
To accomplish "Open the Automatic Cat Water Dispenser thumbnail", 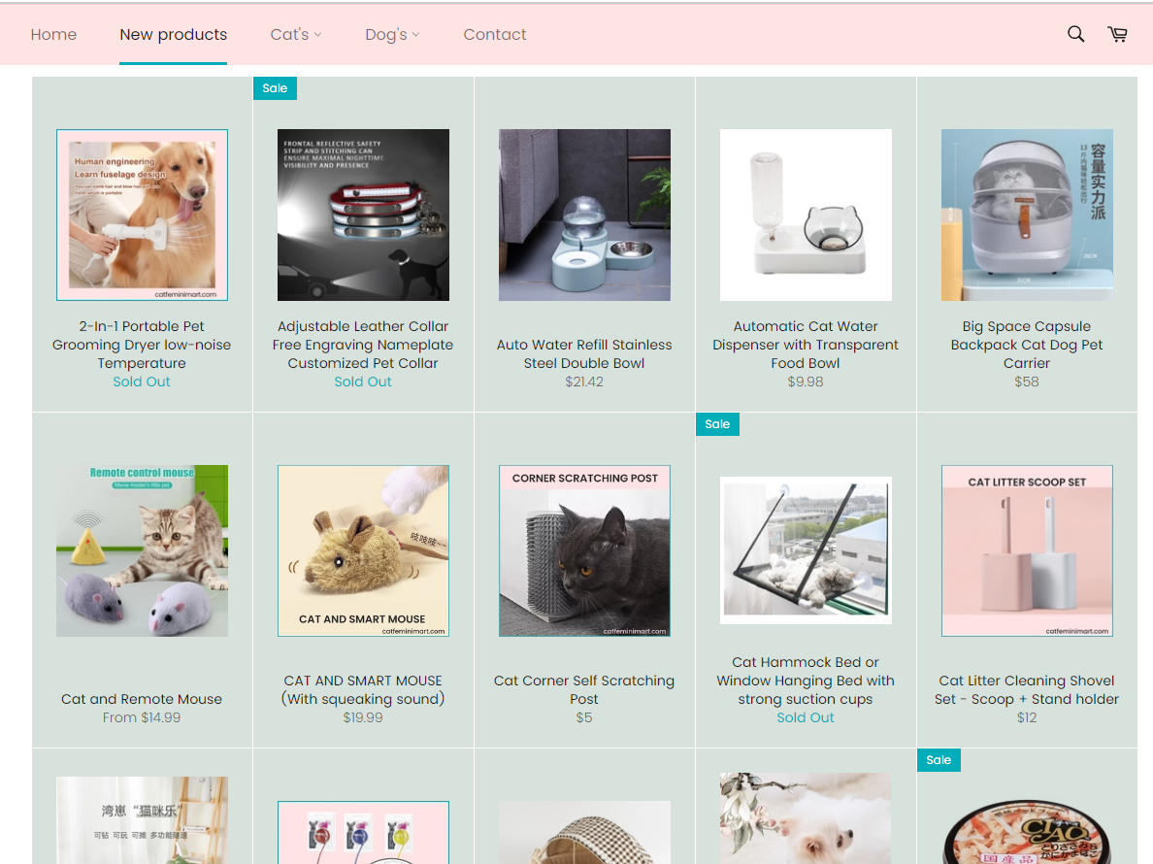I will click(806, 215).
